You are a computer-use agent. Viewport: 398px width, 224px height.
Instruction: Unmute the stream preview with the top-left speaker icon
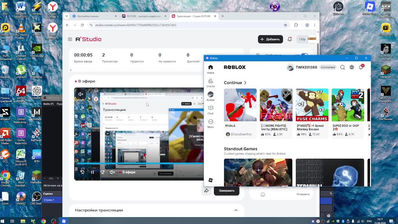coord(81,94)
